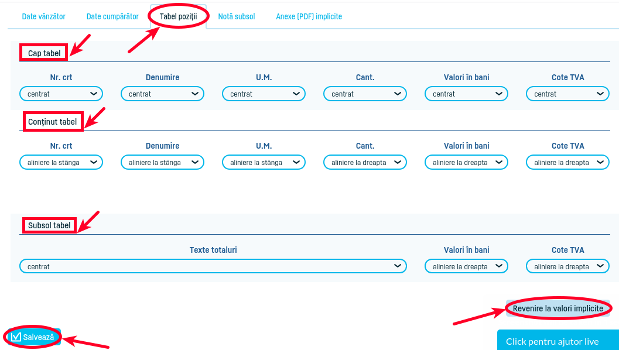Switch to the Date vânzător tab
The width and height of the screenshot is (619, 350).
point(43,16)
